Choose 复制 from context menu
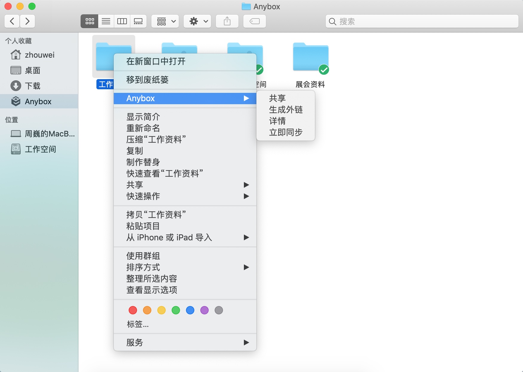The image size is (523, 372). click(185, 151)
